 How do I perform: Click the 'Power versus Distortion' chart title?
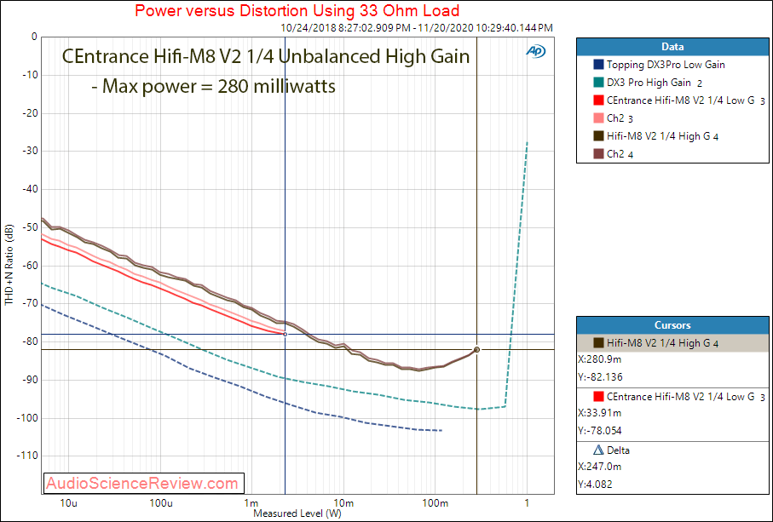pyautogui.click(x=297, y=10)
